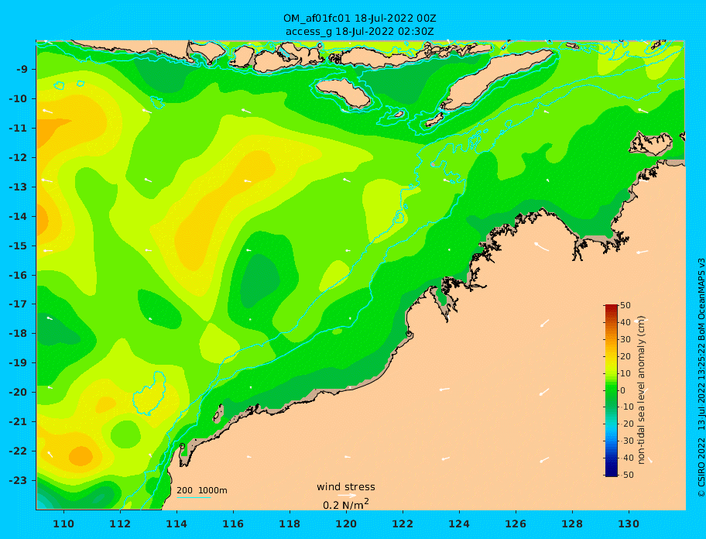Click the 'wind stress' legend label

[346, 487]
